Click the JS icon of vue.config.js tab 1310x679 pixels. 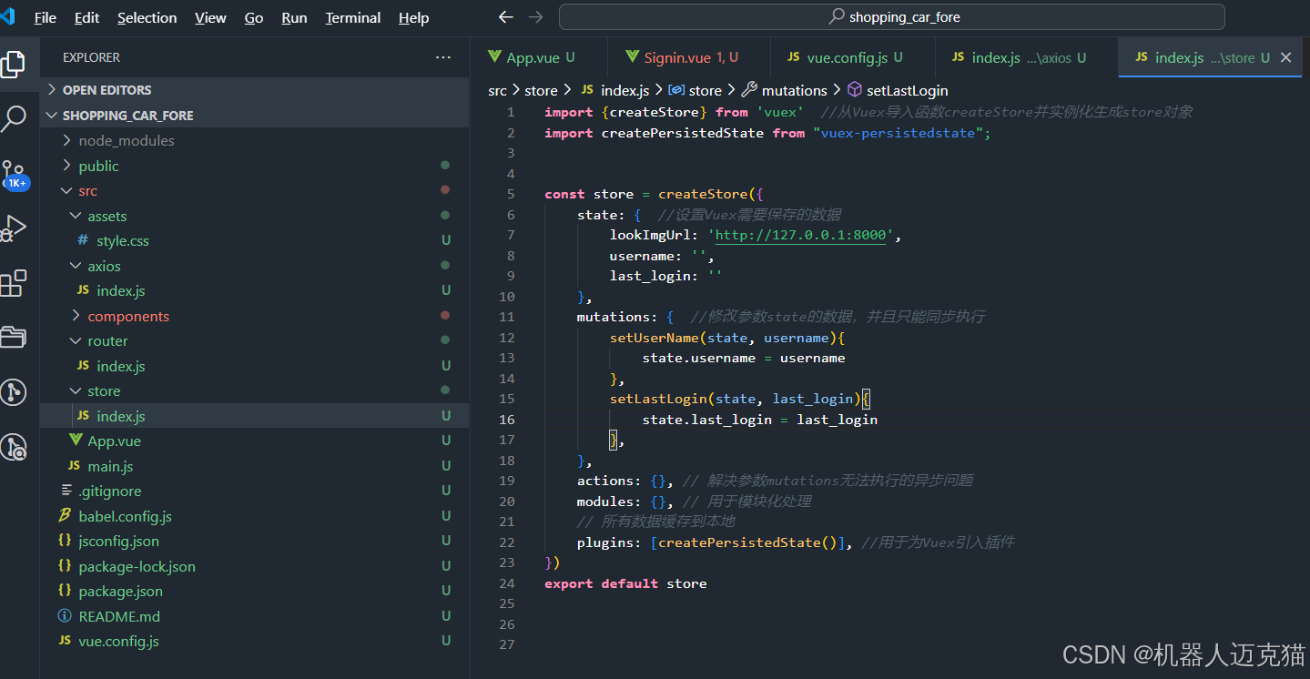[792, 56]
